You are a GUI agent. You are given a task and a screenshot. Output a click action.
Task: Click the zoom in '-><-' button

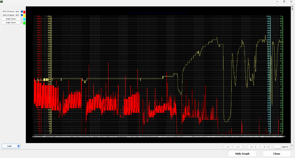tap(228, 147)
